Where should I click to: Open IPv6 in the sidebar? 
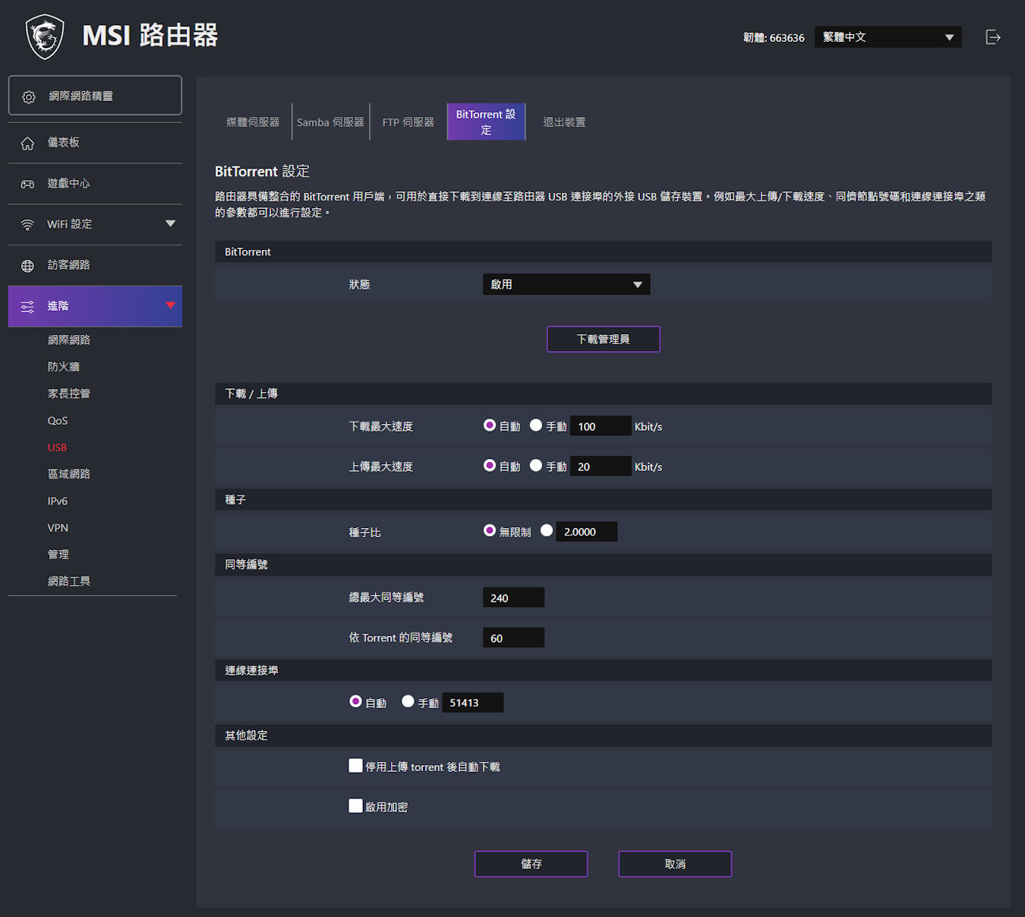(x=58, y=501)
